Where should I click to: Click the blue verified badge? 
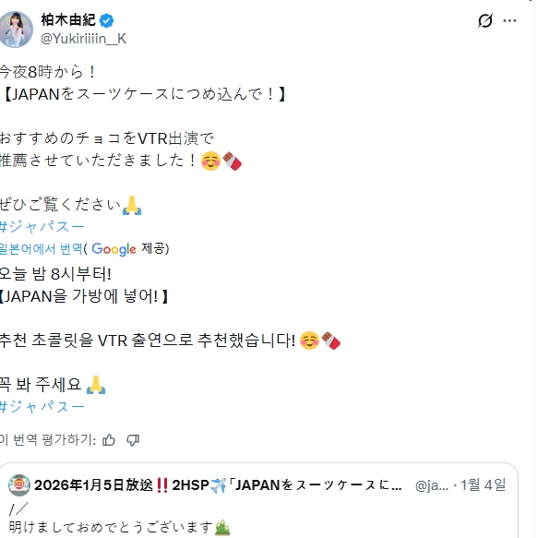coord(106,20)
